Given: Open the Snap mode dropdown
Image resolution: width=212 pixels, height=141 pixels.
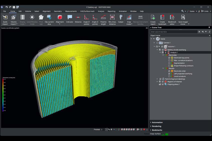Looking at the screenshot, I should [x=129, y=24].
